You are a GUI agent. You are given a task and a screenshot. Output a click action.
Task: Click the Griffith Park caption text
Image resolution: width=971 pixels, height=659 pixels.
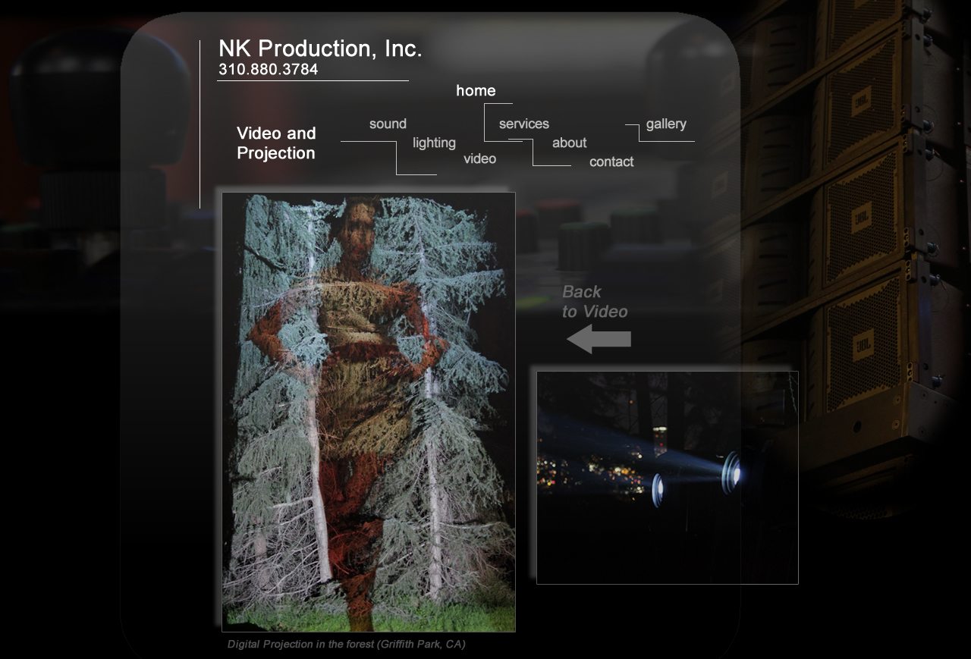pos(346,645)
